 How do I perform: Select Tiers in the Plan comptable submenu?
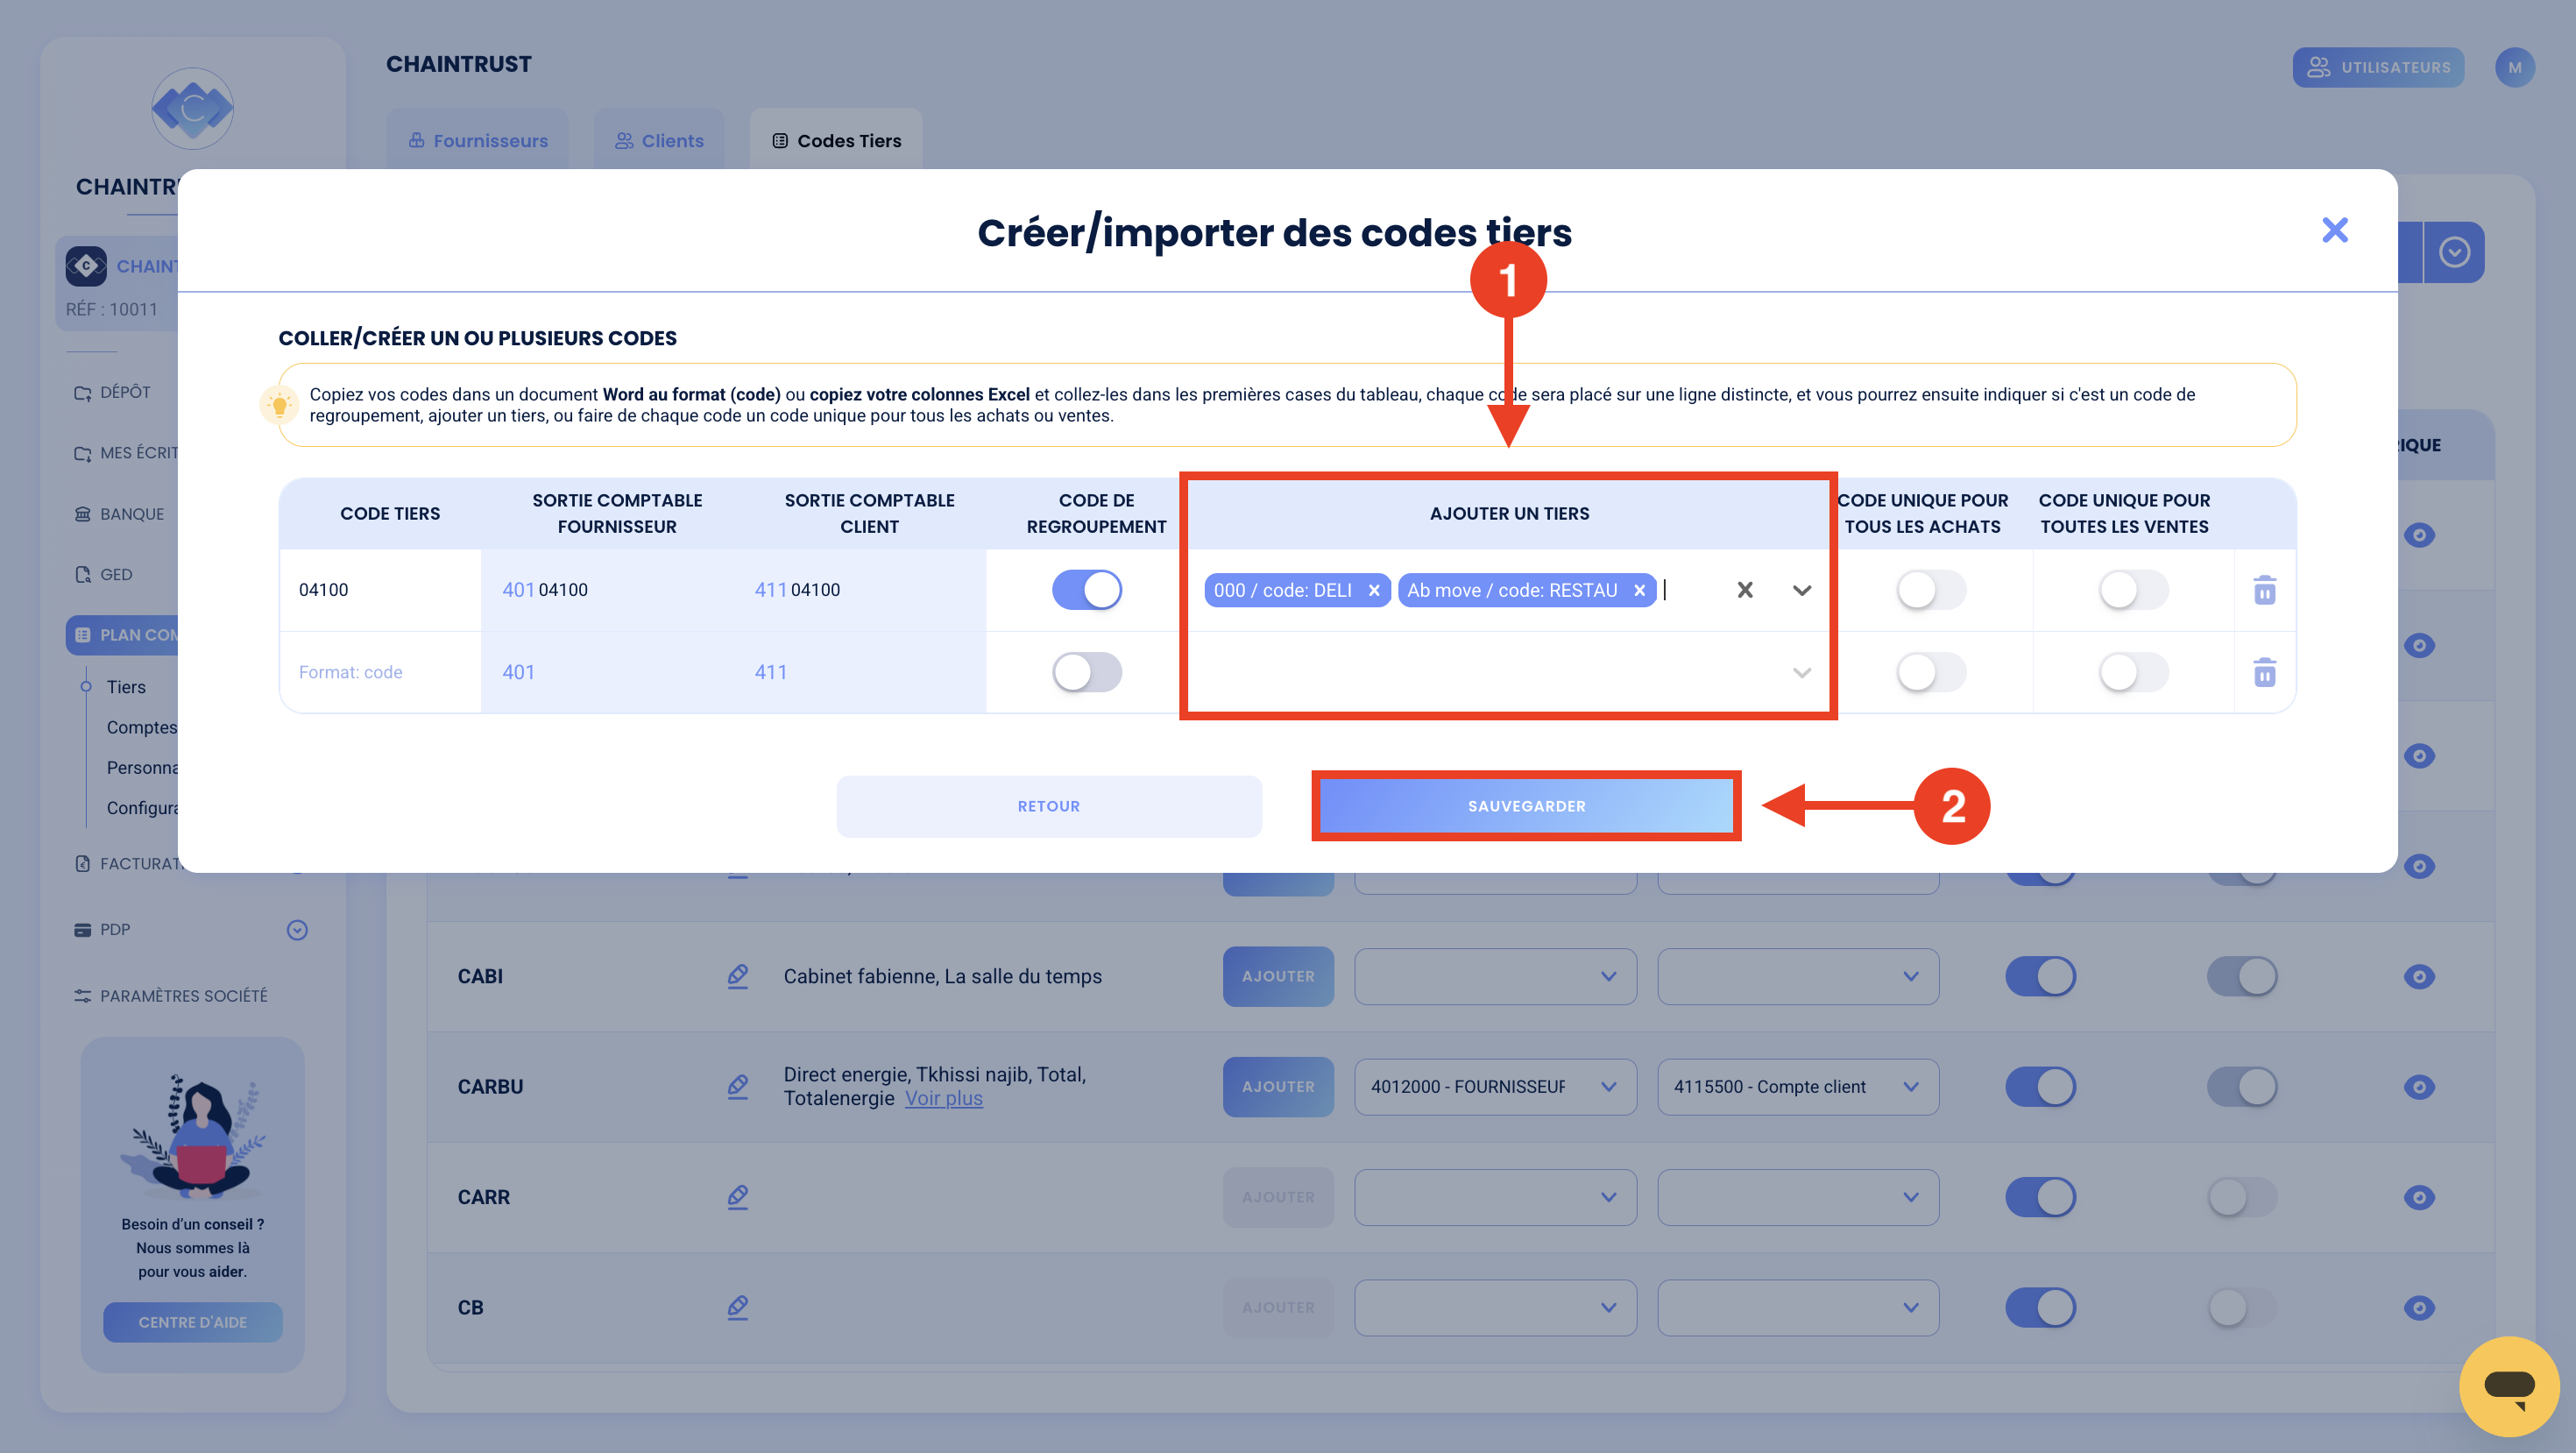pos(126,687)
